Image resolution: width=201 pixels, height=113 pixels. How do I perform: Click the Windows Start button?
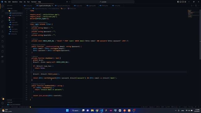pyautogui.click(x=67, y=110)
